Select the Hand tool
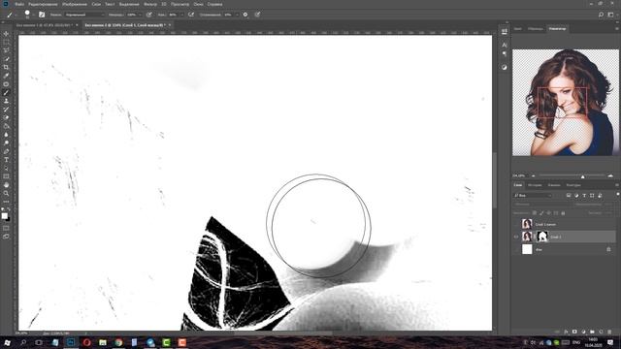Viewport: 621px width, 349px height. coord(6,185)
